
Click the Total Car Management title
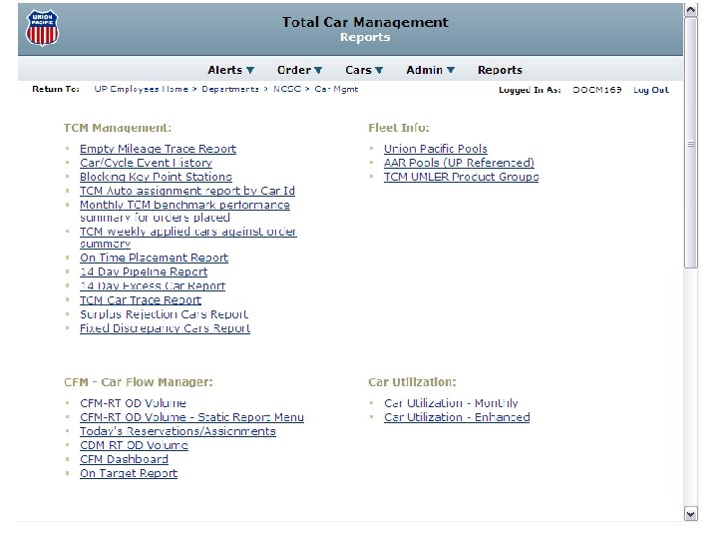(365, 22)
